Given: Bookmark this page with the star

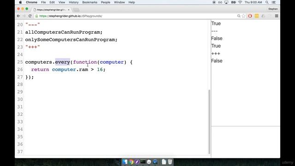Looking at the screenshot, I should coord(244,16).
